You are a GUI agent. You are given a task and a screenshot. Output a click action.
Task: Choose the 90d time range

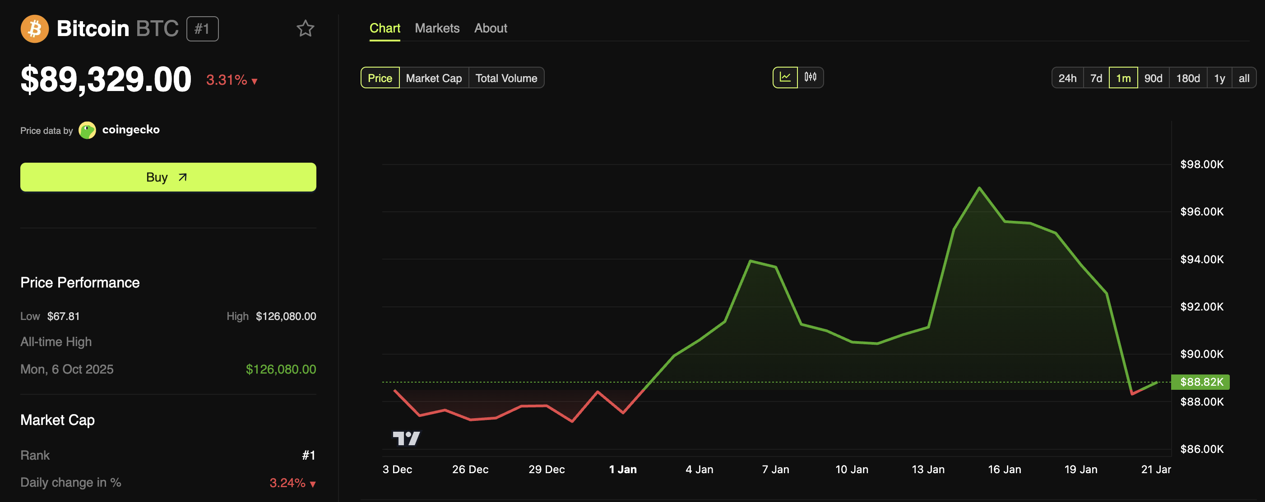1153,78
